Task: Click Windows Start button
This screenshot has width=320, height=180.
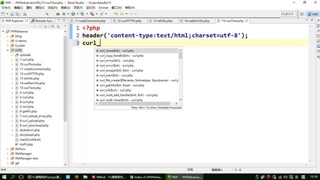Action: pyautogui.click(x=4, y=177)
